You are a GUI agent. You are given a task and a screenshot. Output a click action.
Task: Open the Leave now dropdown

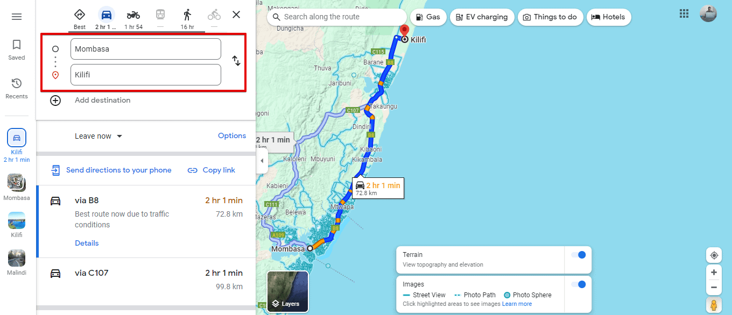98,136
